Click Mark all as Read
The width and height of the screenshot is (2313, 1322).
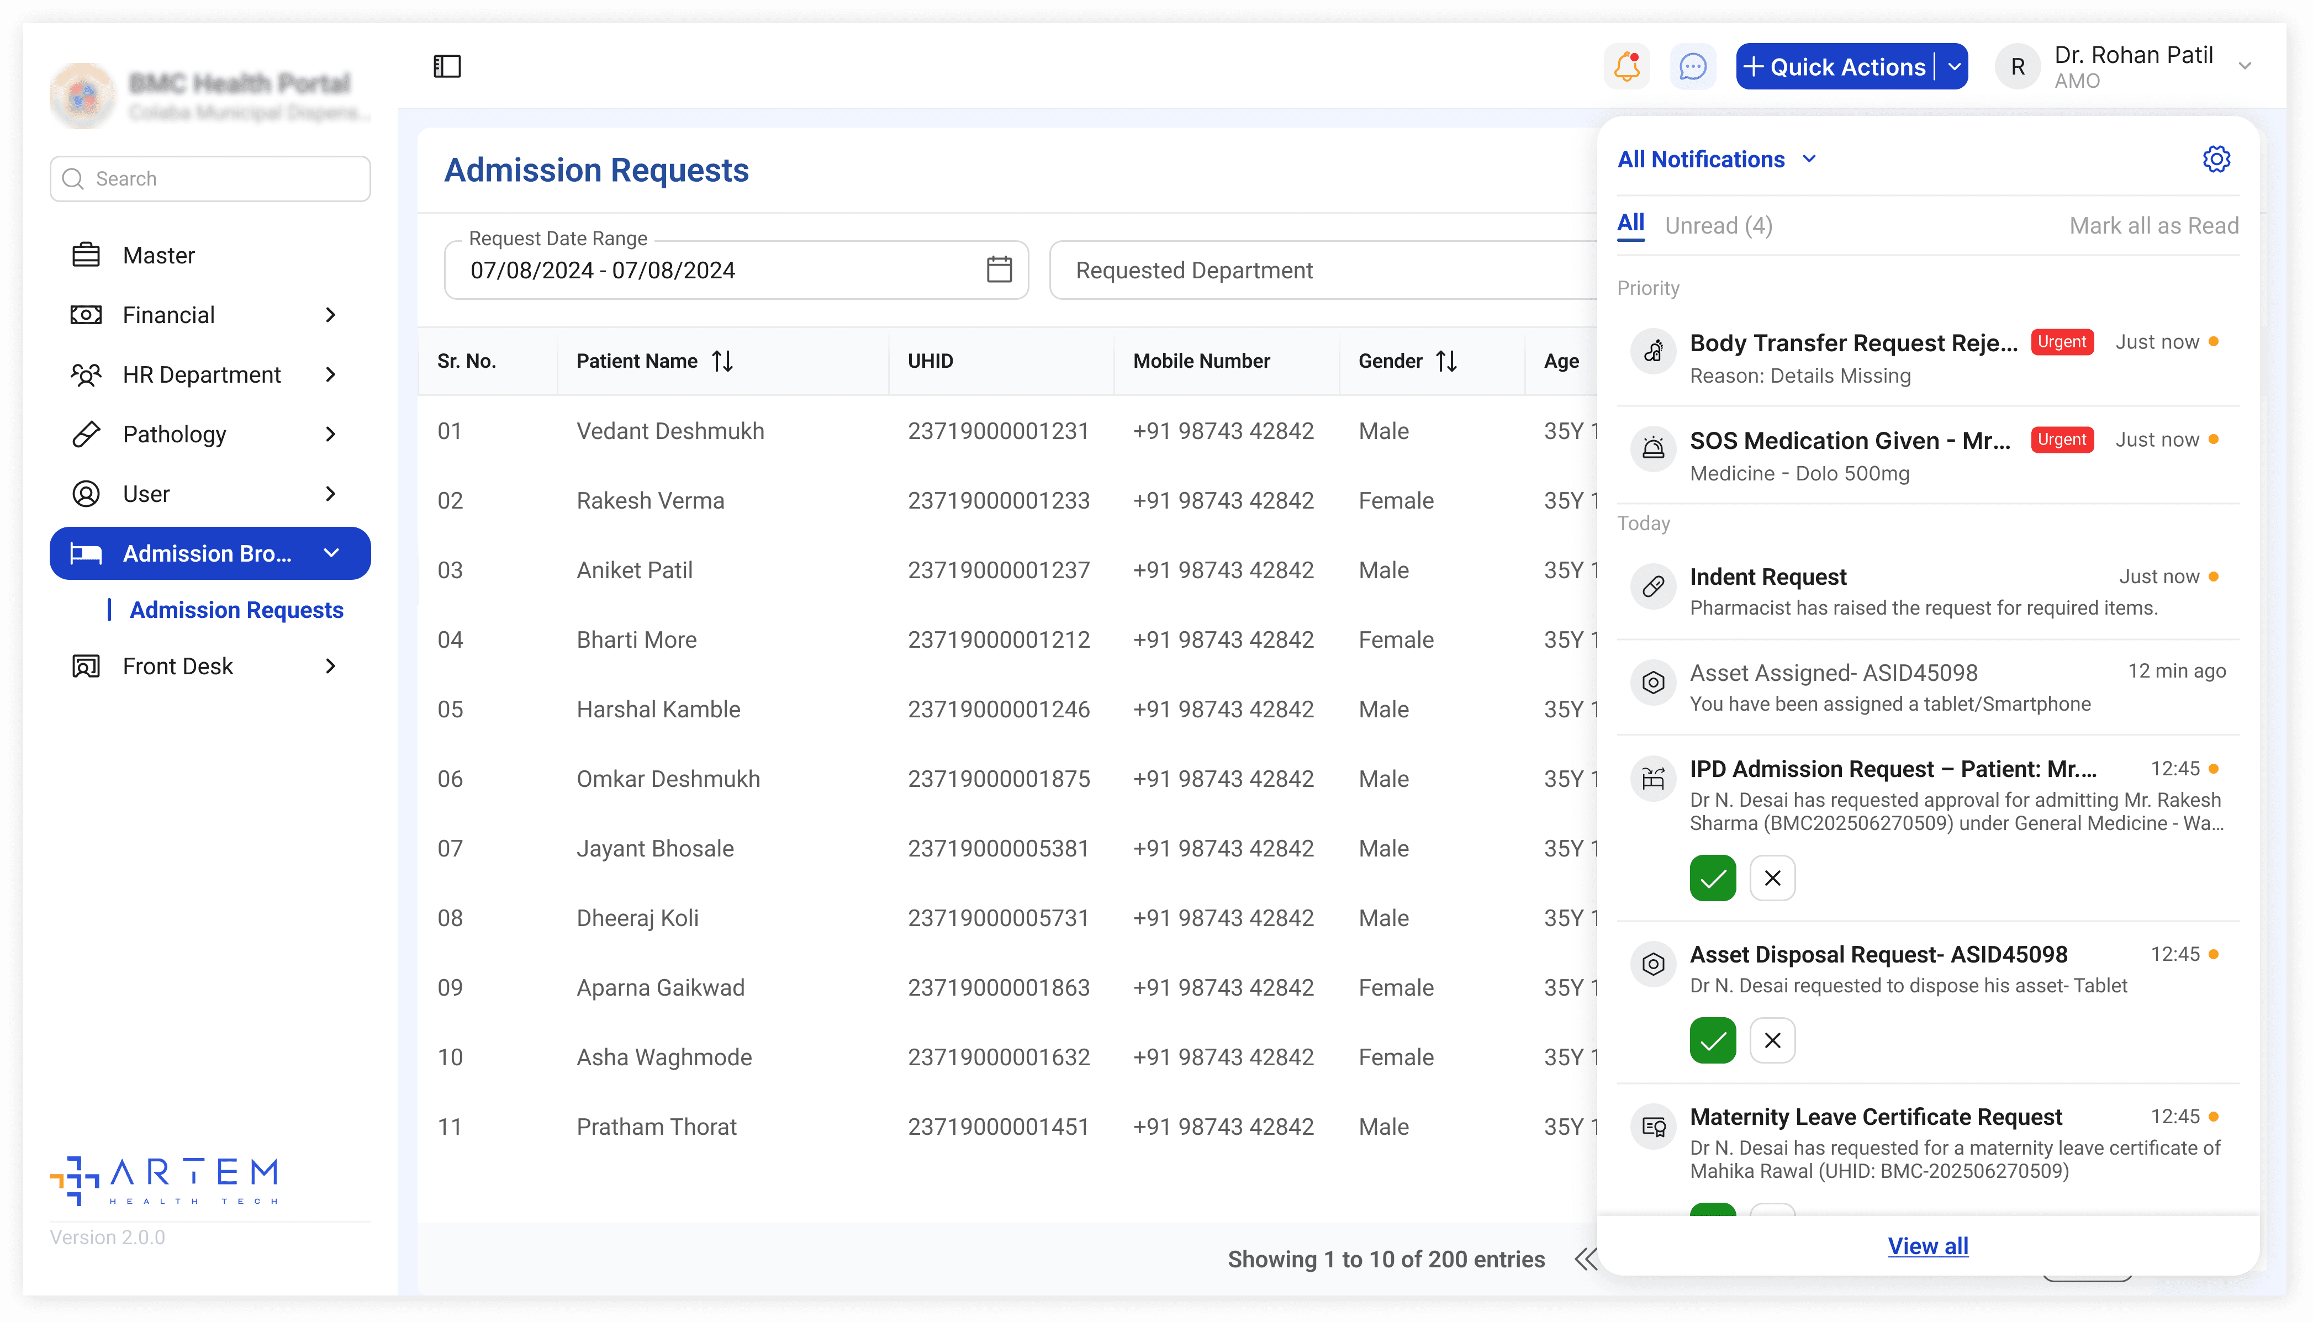pyautogui.click(x=2153, y=225)
